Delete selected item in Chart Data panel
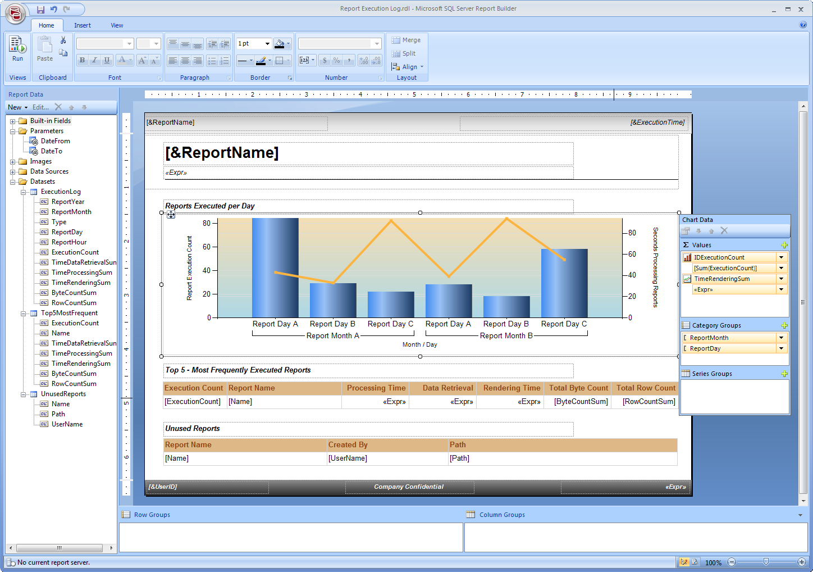The image size is (813, 572). pos(724,230)
